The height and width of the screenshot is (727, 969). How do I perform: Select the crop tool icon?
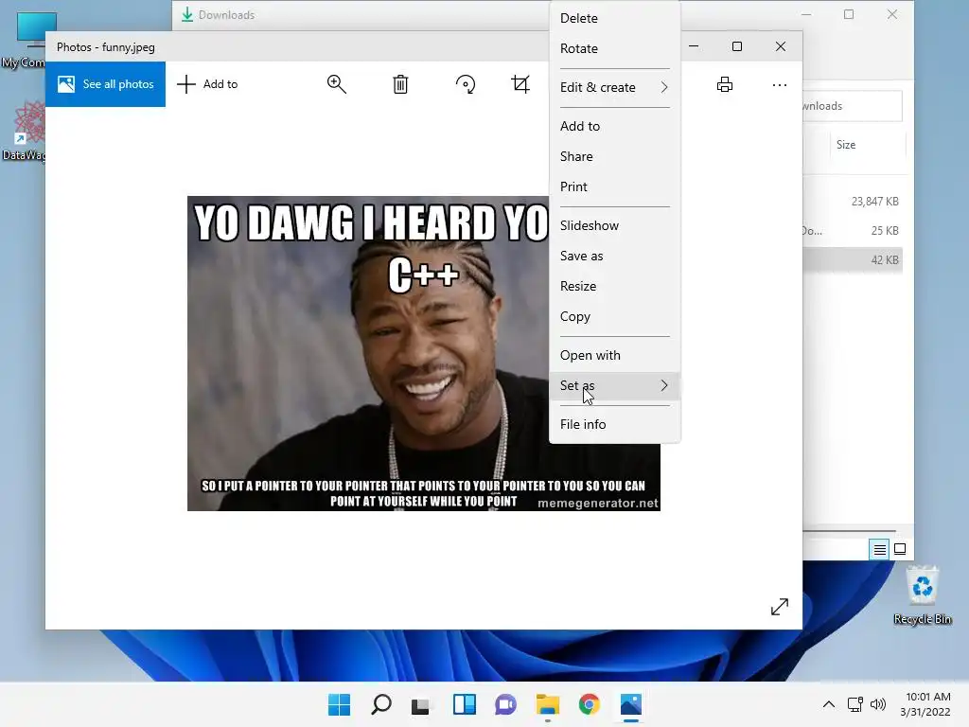pyautogui.click(x=520, y=84)
